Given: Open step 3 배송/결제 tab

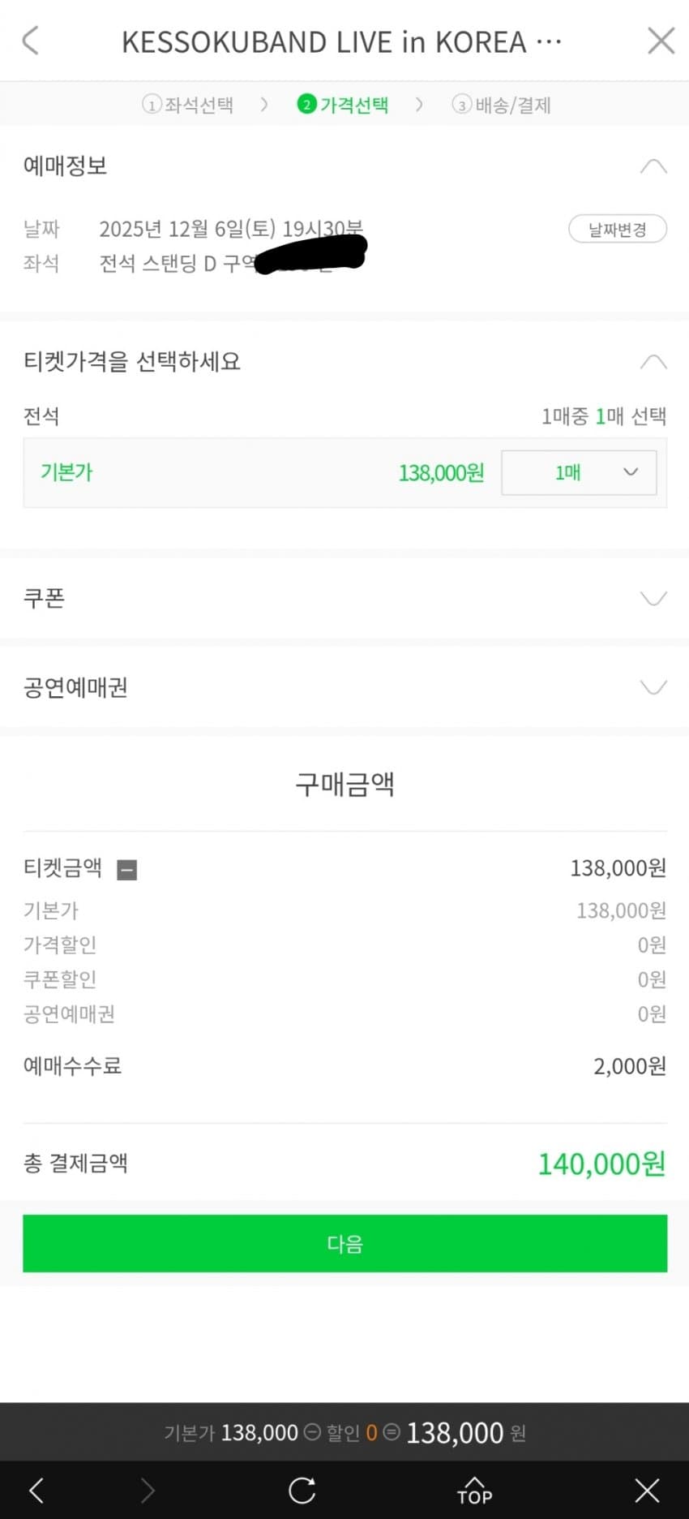Looking at the screenshot, I should click(502, 105).
